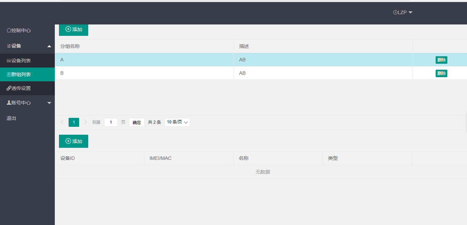
Task: Delete group B with 删除 button
Action: pyautogui.click(x=441, y=73)
